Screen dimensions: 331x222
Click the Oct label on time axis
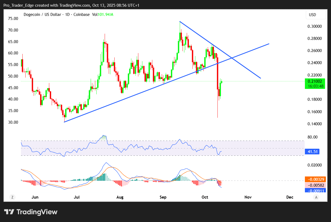pos(205,197)
